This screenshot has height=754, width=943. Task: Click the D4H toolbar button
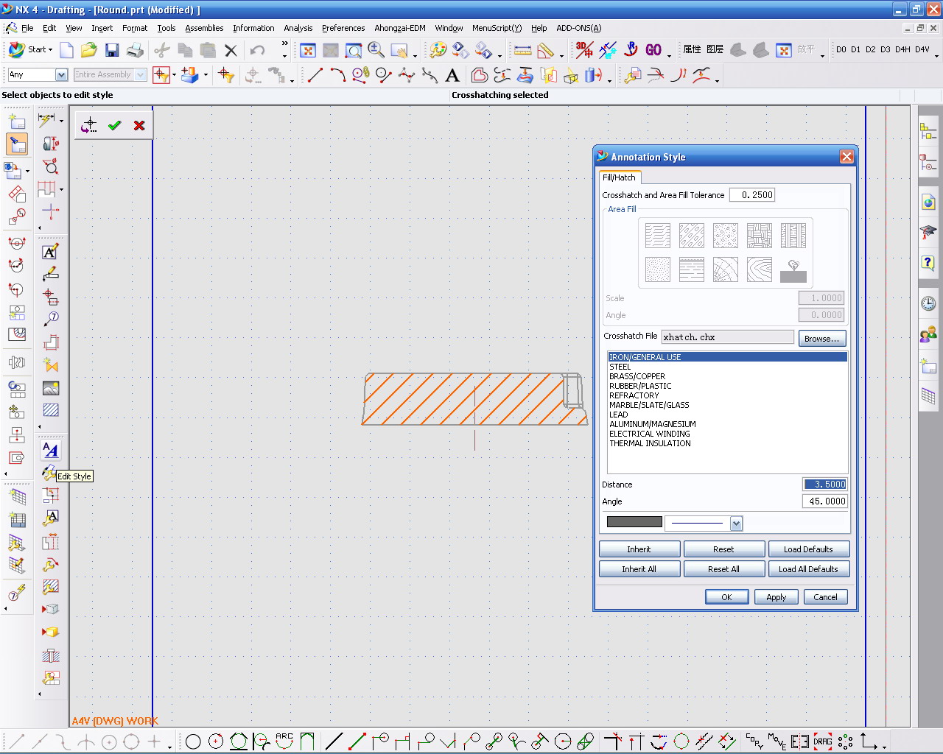tap(902, 49)
